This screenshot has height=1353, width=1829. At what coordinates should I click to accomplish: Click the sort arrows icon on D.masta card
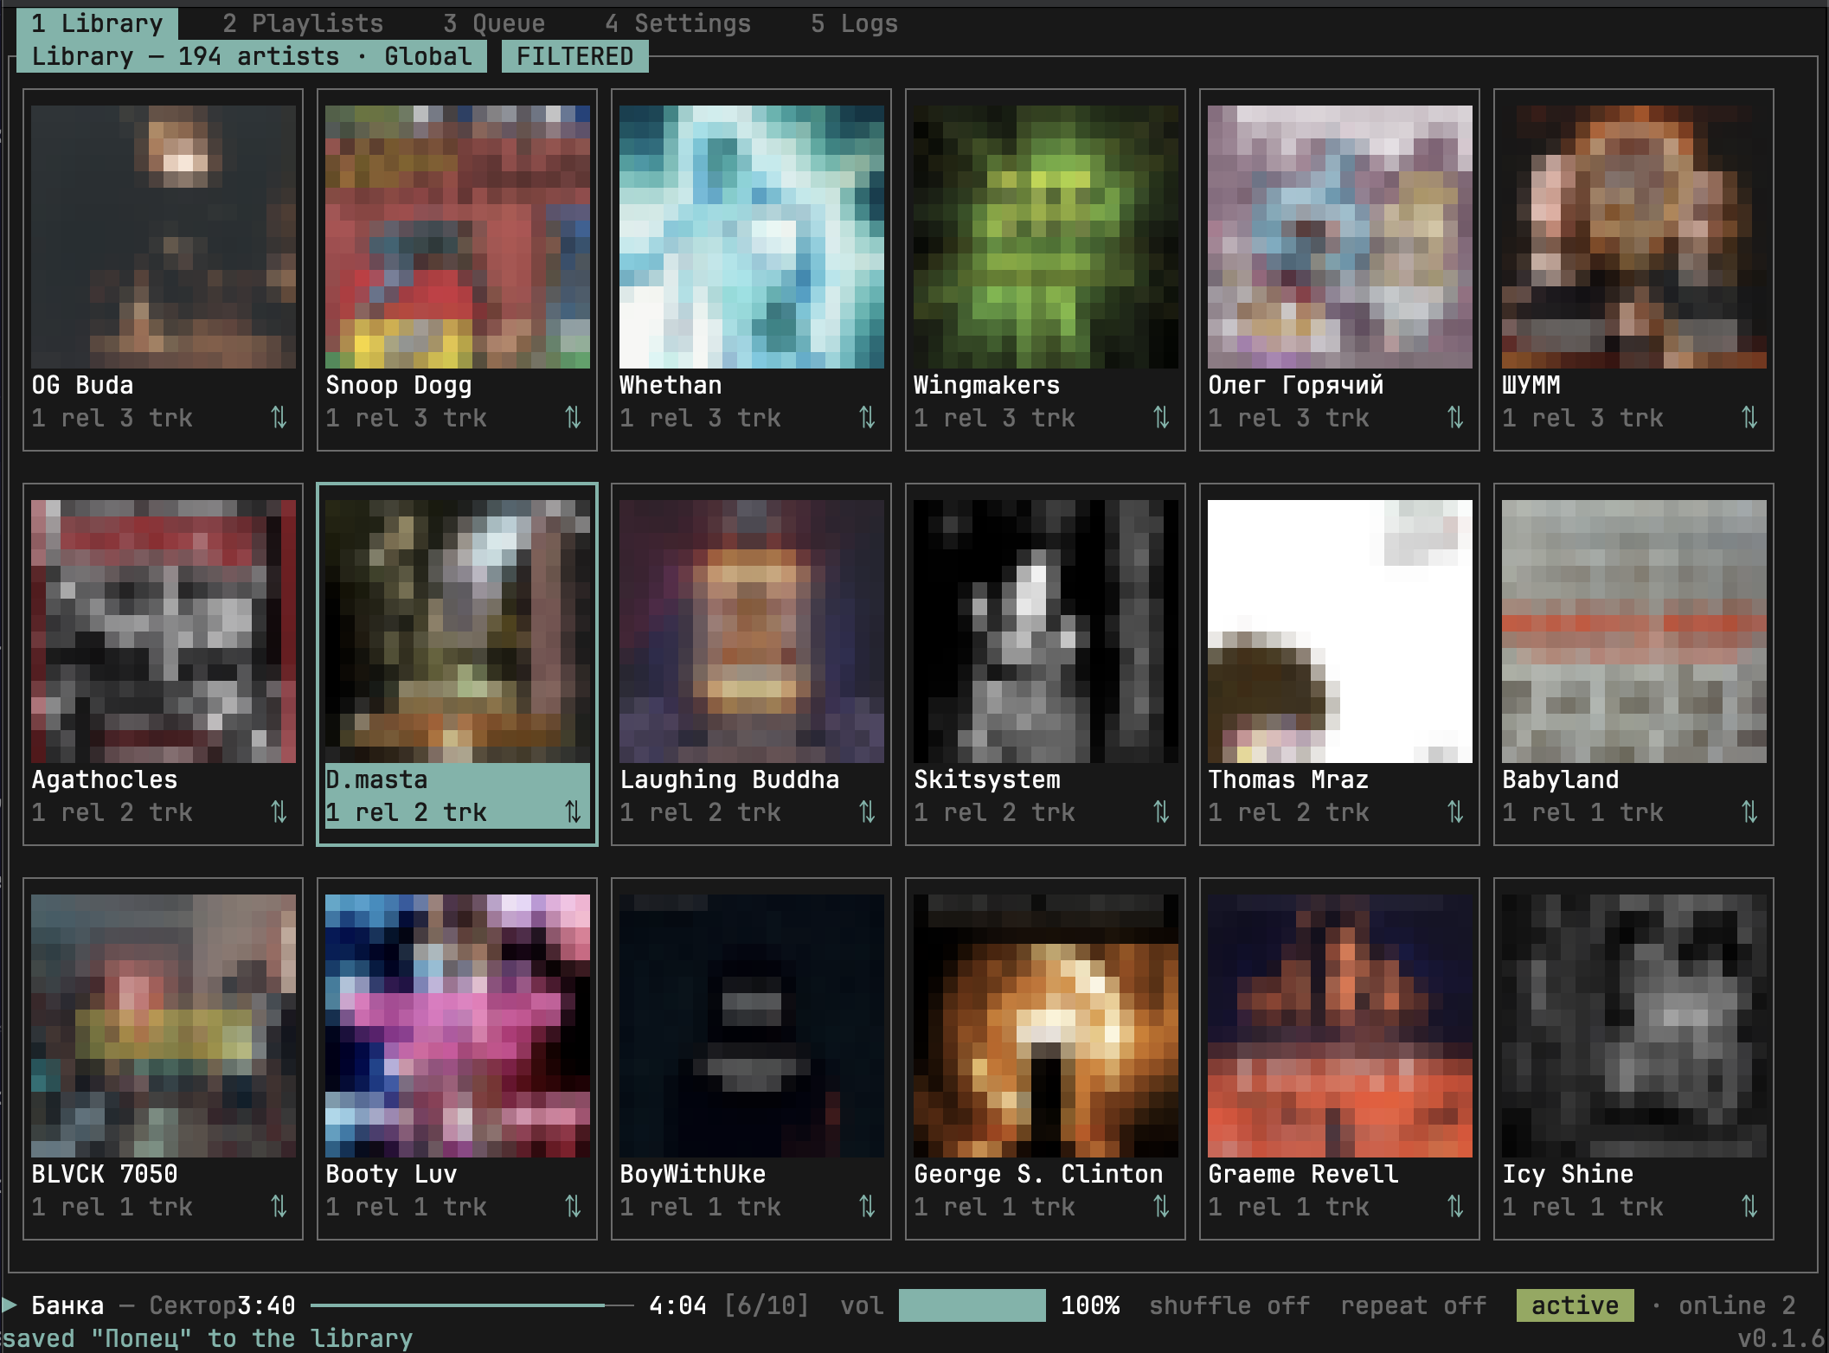[x=573, y=812]
